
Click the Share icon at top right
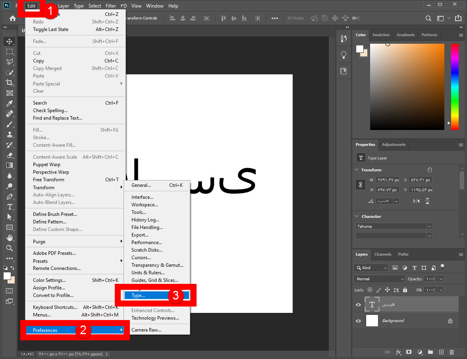click(x=458, y=18)
